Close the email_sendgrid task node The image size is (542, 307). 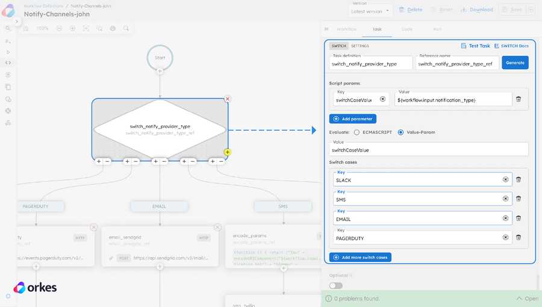point(217,227)
